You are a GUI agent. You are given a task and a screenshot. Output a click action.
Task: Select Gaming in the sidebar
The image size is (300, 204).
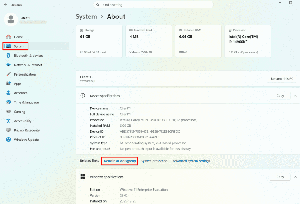click(x=19, y=112)
